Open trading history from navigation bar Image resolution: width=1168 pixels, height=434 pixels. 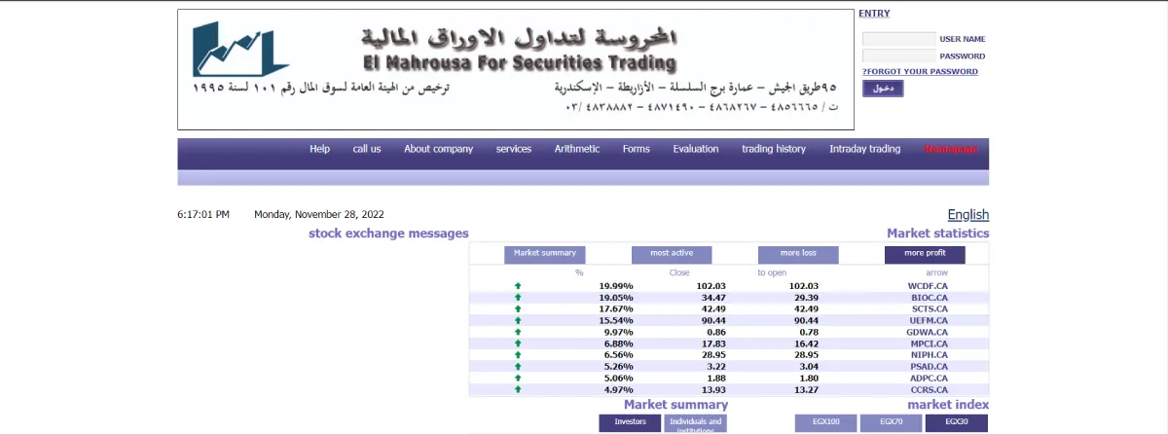click(774, 149)
